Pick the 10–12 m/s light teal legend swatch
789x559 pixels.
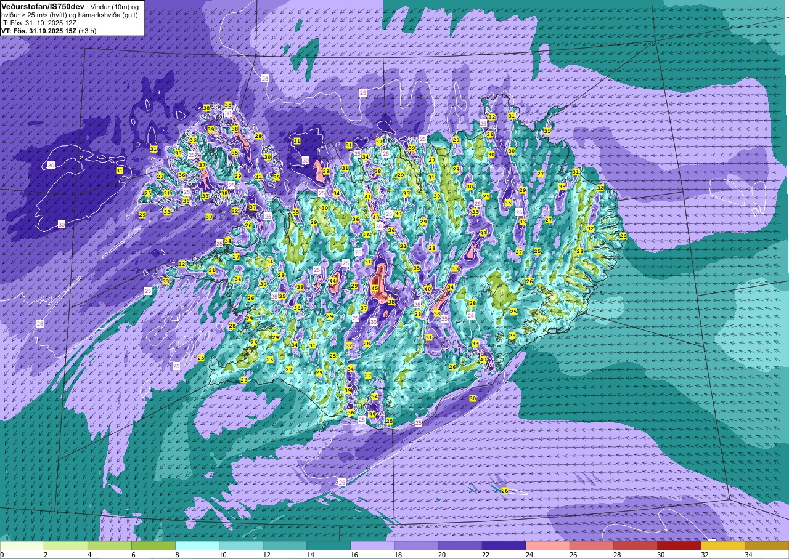pos(241,545)
